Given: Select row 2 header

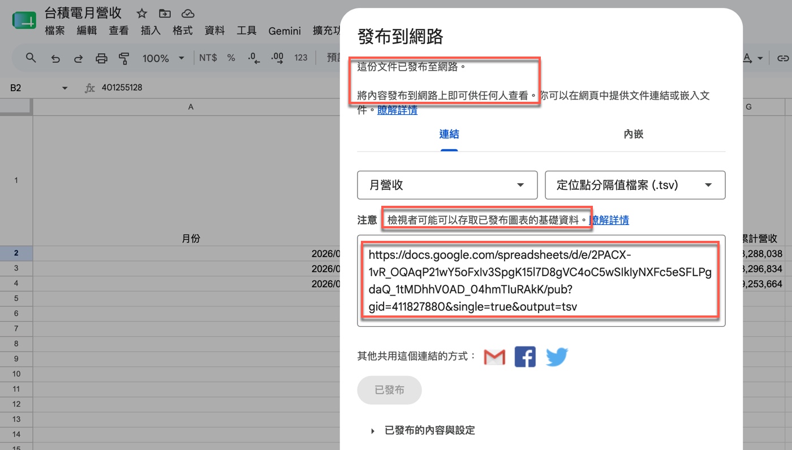Looking at the screenshot, I should click(16, 253).
